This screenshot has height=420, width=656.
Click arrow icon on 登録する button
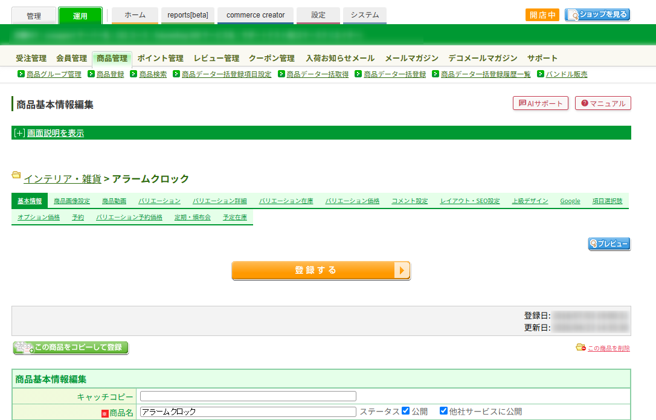click(401, 270)
